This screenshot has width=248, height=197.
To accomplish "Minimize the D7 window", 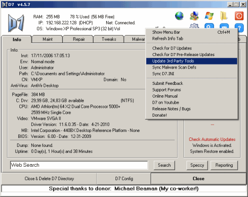I will (230, 4).
